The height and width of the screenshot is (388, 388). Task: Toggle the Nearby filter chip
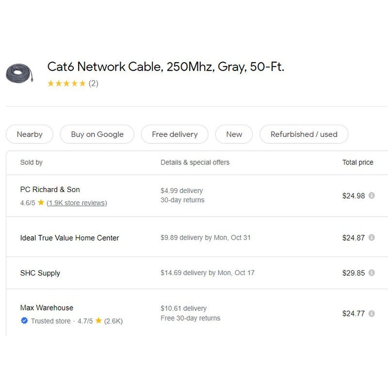30,134
